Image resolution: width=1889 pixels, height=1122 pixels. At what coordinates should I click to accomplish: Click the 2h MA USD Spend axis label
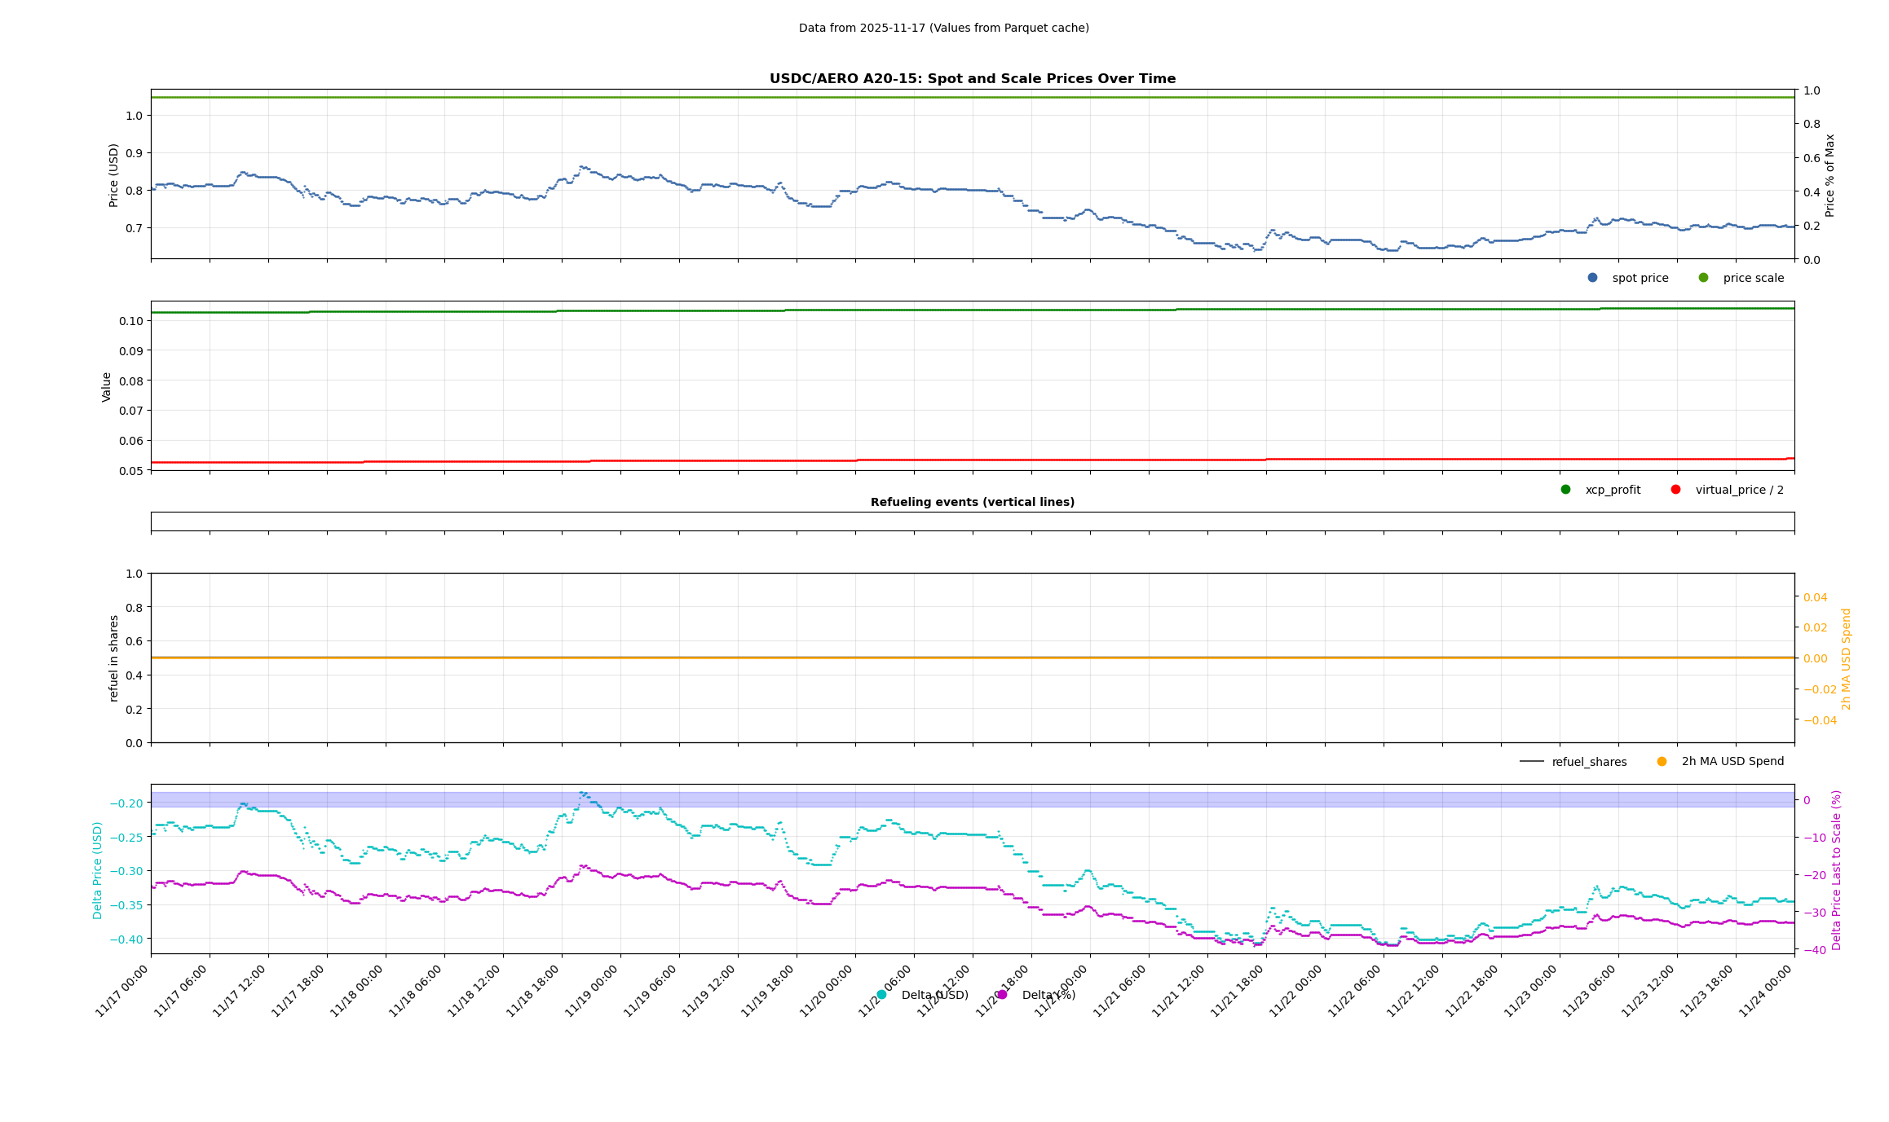[1847, 658]
